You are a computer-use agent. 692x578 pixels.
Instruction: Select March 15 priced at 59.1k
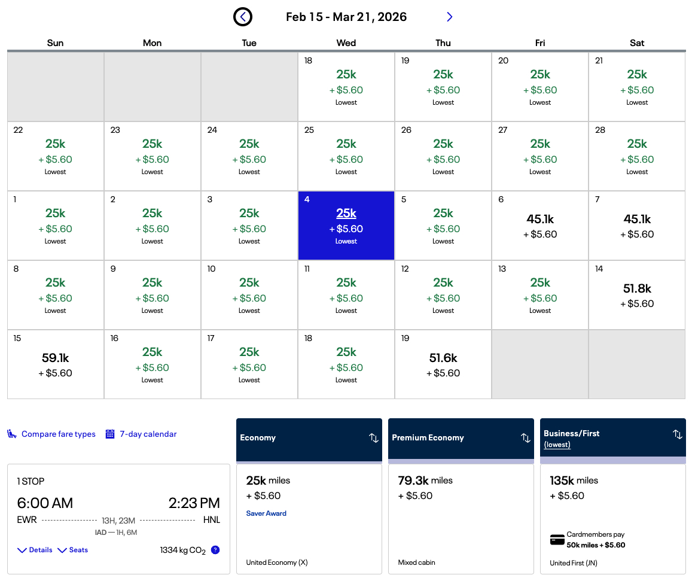55,364
